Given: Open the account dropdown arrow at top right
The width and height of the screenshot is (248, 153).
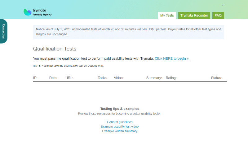Looking at the screenshot, I should (x=223, y=5).
